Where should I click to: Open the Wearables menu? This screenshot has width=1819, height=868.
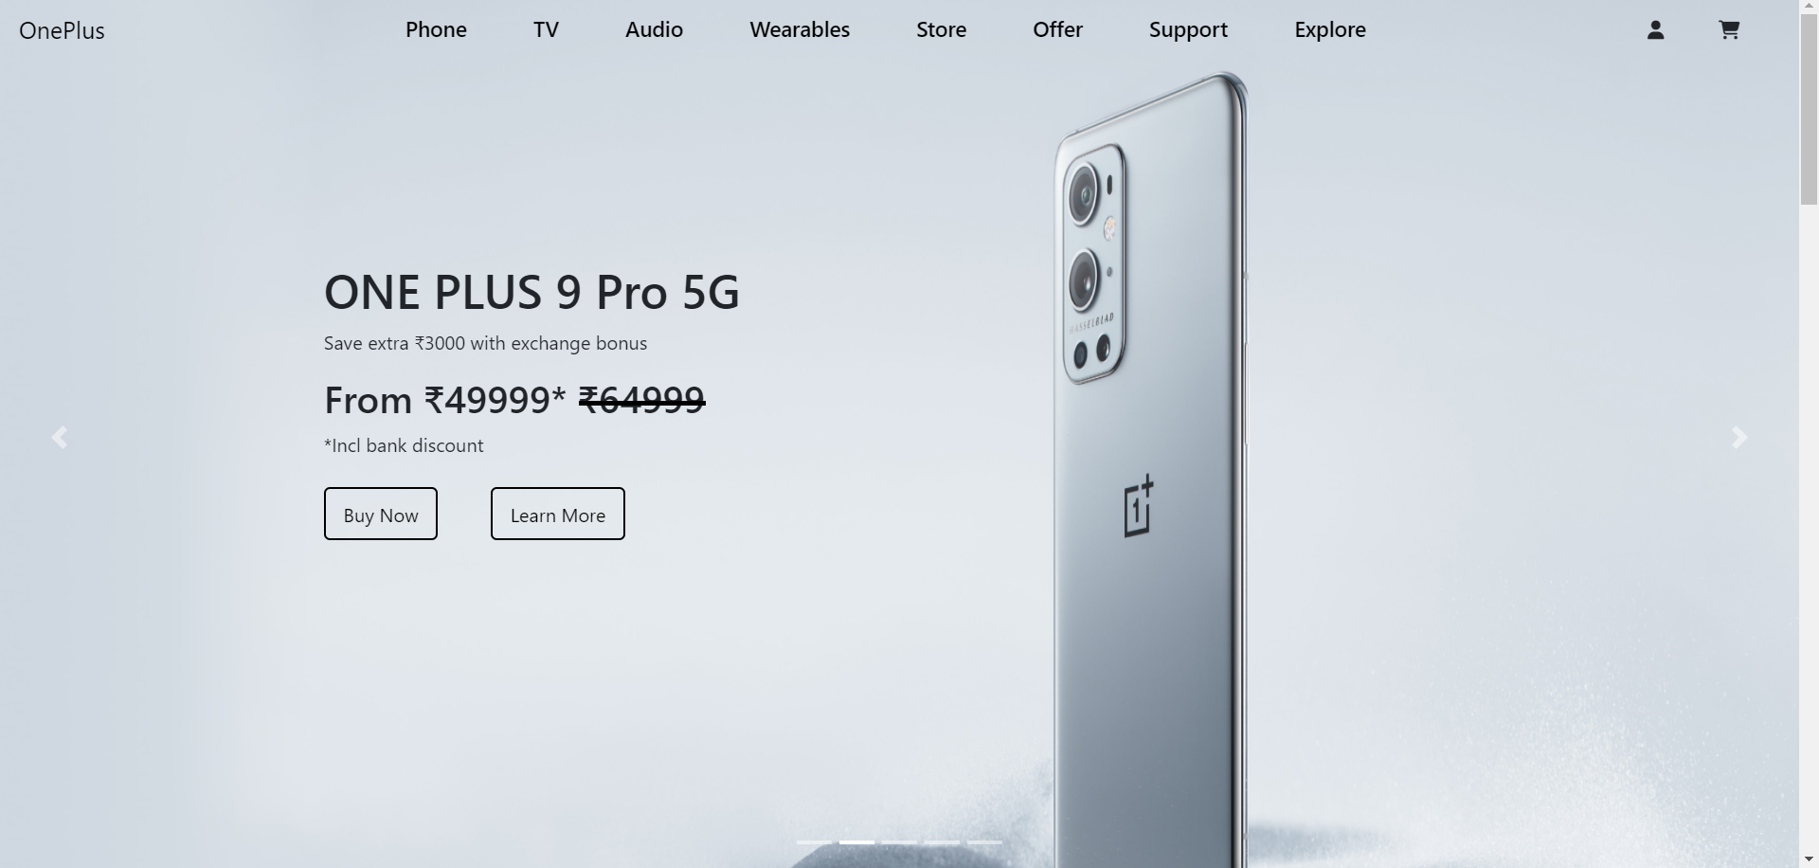click(800, 29)
